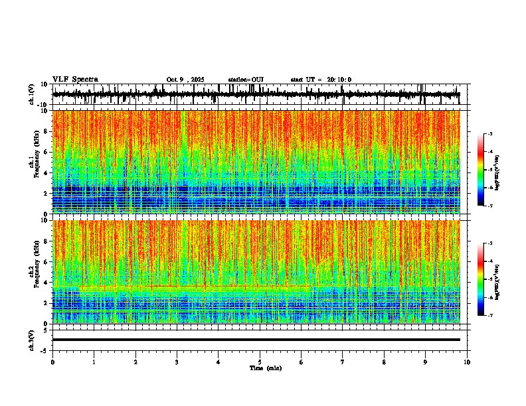This screenshot has height=406, width=526.
Task: Click the ch.1 colorbar log(PSD) unit label
Action: tap(497, 172)
